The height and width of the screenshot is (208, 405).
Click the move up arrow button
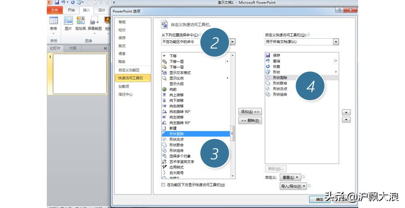(x=346, y=112)
